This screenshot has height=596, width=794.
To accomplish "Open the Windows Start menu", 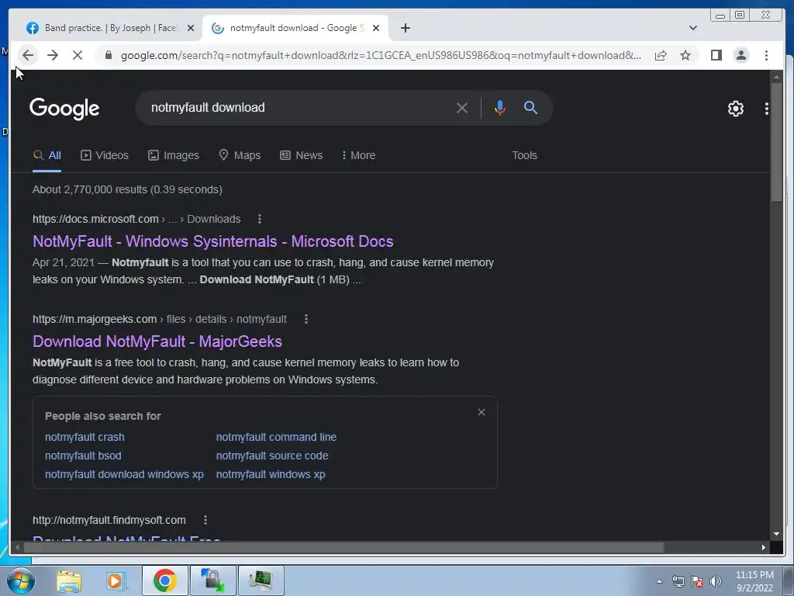I will [19, 581].
